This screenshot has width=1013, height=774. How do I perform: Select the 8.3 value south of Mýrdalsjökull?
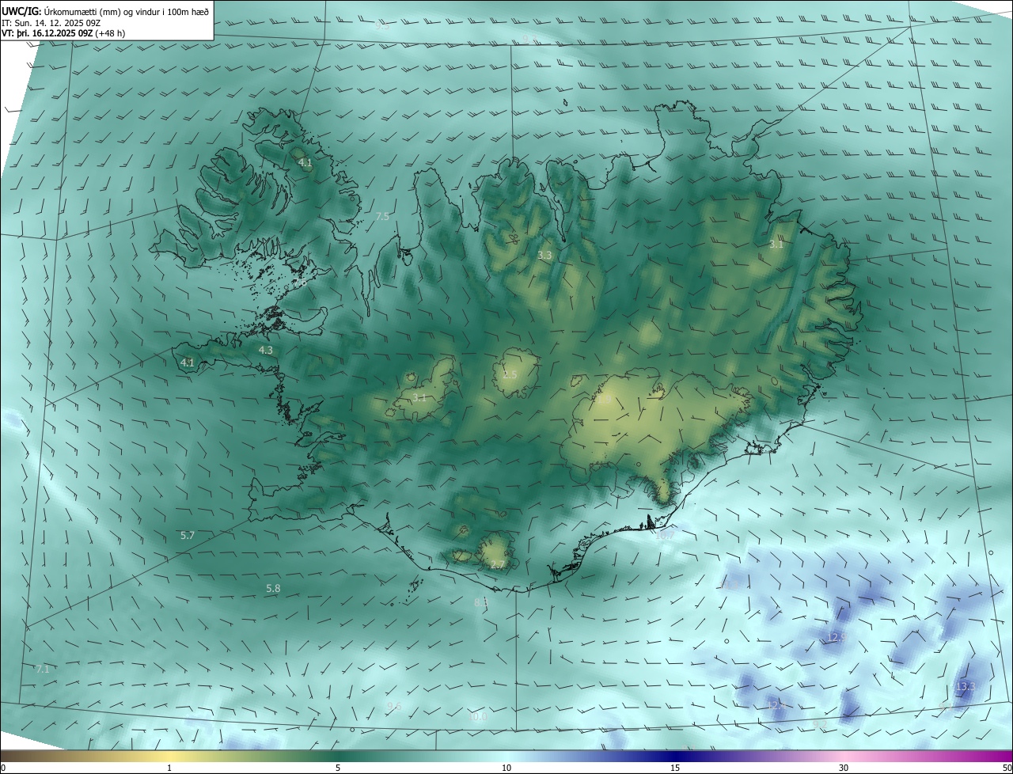pyautogui.click(x=481, y=602)
